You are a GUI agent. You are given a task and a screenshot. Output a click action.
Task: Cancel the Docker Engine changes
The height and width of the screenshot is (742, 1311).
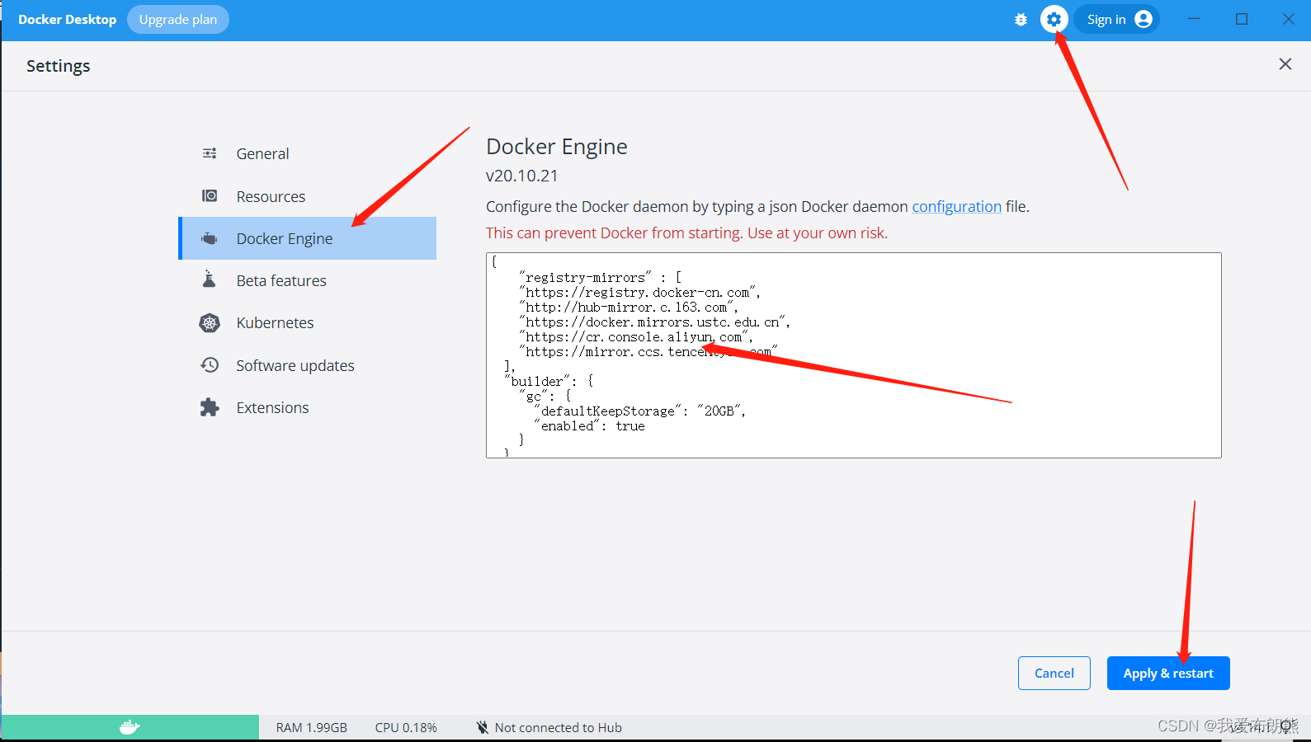(1054, 673)
